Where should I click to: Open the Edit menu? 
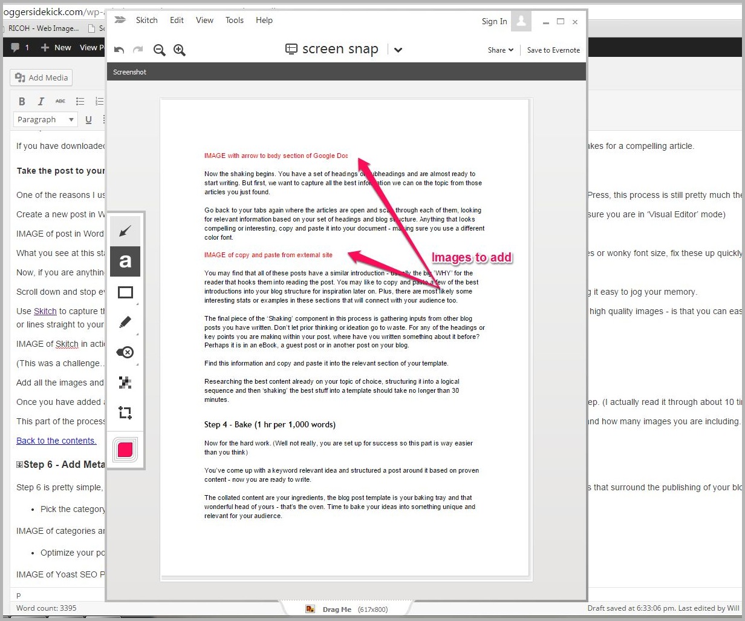tap(177, 20)
